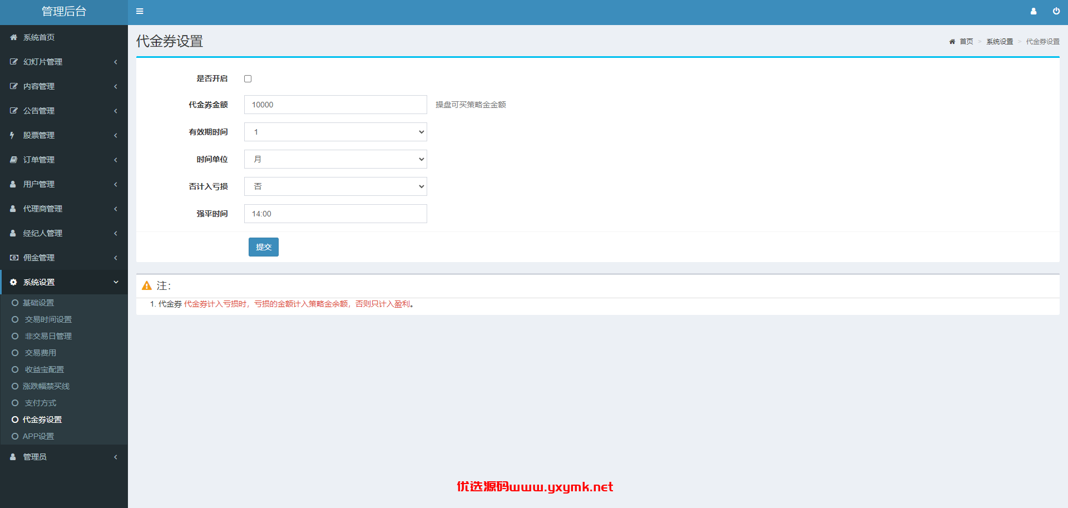Open the 经纪人管理 sidebar menu

(64, 233)
